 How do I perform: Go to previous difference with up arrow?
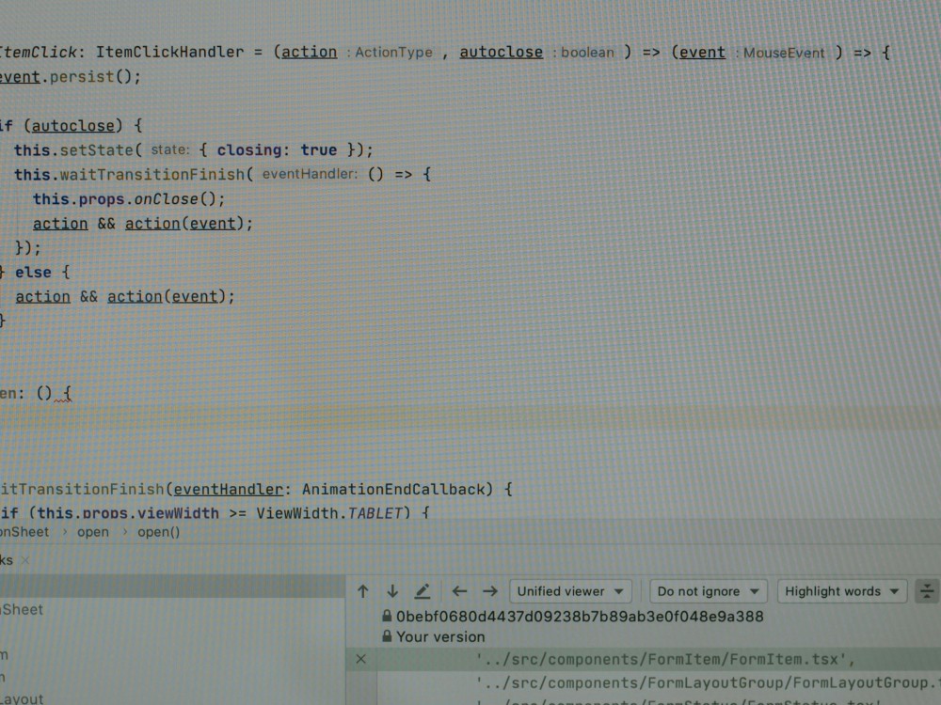pyautogui.click(x=362, y=591)
